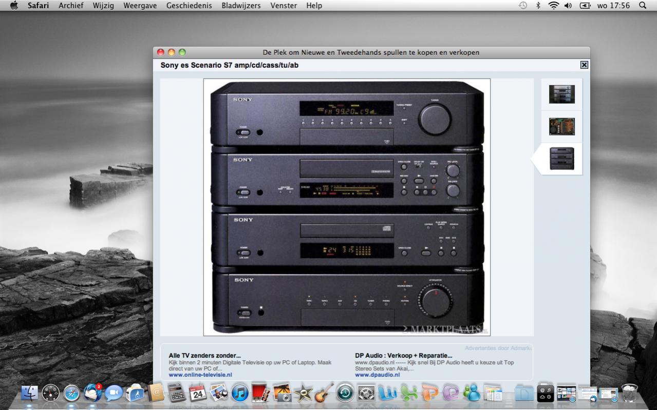Click 'Sony es Scenario S7 amp/cd/cass/tu/ab' heading
The width and height of the screenshot is (657, 410).
(230, 65)
